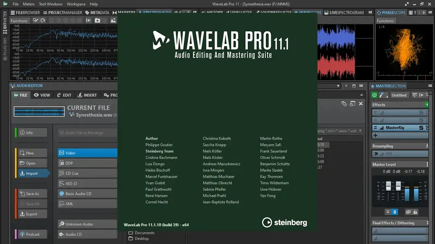Choose CD Cue import option
This screenshot has height=244, width=435.
point(88,174)
